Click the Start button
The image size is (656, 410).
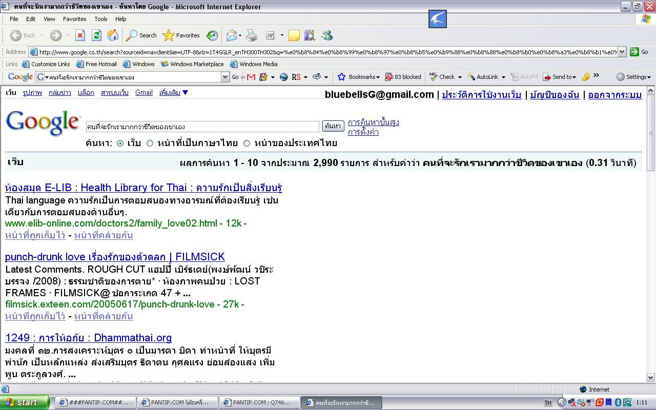click(25, 402)
